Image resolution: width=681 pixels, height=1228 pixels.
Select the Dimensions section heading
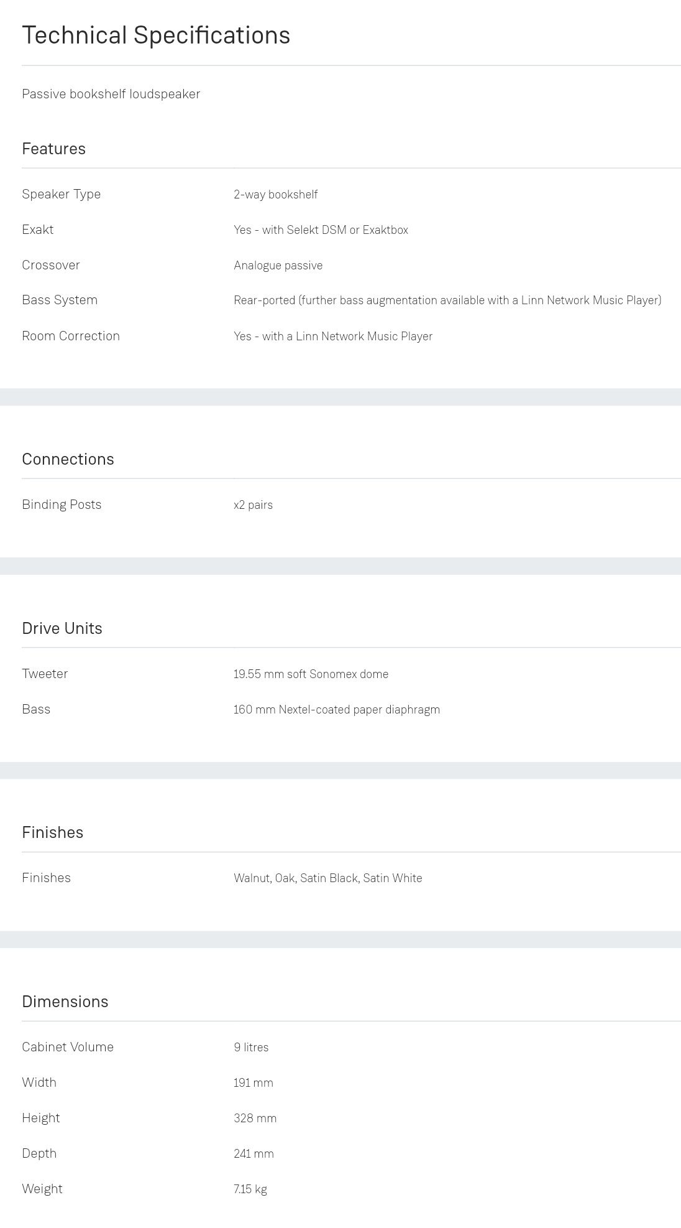[65, 1002]
